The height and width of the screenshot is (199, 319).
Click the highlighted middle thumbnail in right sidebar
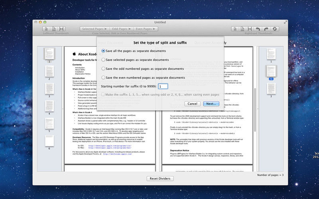pos(271,71)
